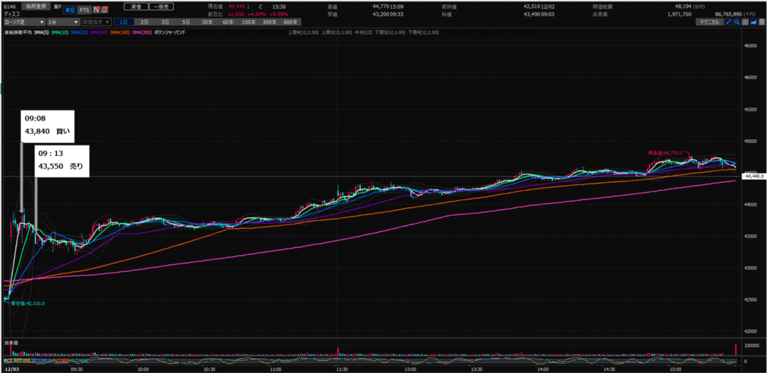Expand the 期間指定 dropdown
The image size is (767, 373).
pos(97,22)
